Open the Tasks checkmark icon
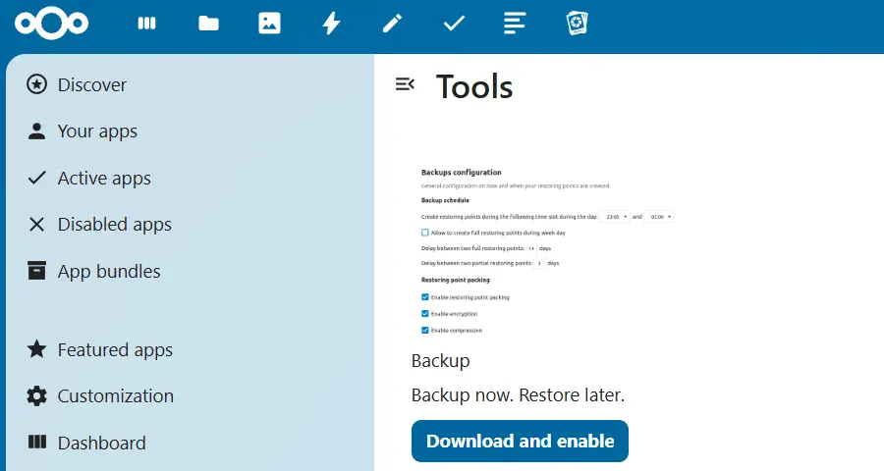 (x=454, y=24)
